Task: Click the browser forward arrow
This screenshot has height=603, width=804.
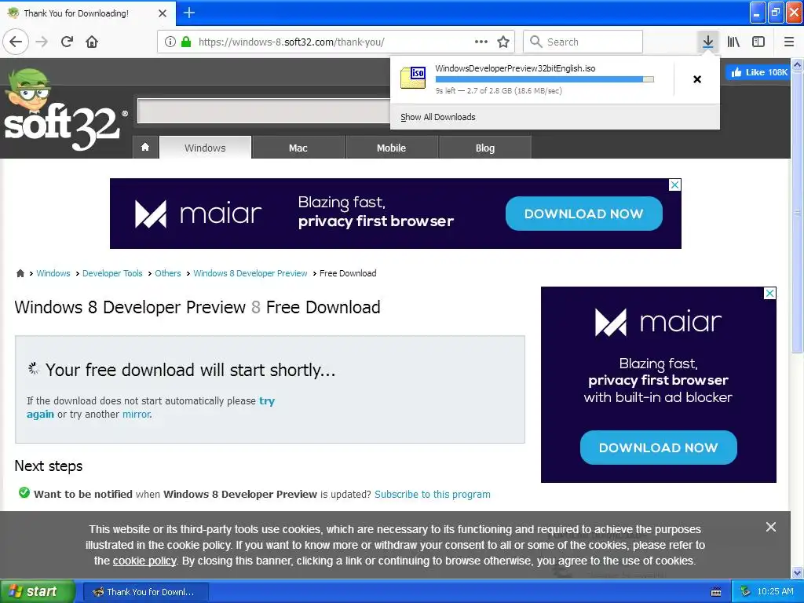Action: tap(42, 42)
